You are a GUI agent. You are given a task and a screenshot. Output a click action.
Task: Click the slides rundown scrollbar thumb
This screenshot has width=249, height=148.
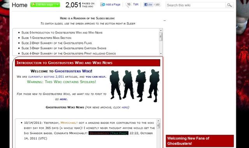coord(161,37)
